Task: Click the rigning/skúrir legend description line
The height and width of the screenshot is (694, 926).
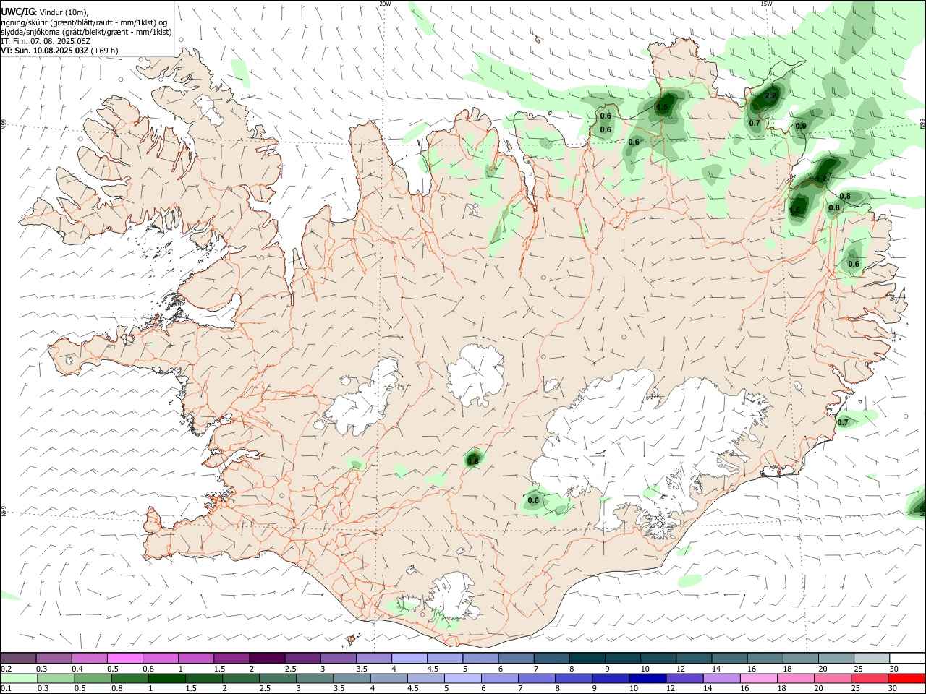Action: pyautogui.click(x=83, y=22)
